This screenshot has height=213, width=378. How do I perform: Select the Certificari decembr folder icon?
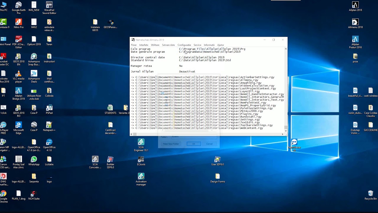pyautogui.click(x=110, y=128)
